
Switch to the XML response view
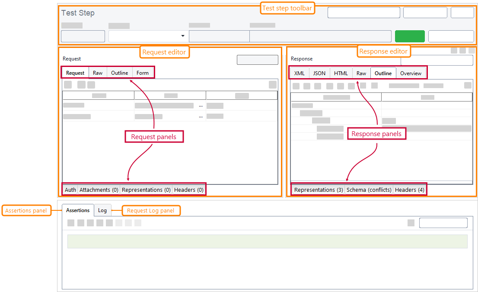click(299, 73)
